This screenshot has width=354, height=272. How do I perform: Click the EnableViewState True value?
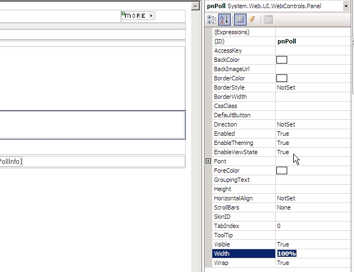click(x=283, y=153)
